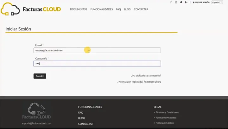
Task: Expand the Español language dropdown
Action: 217,2
